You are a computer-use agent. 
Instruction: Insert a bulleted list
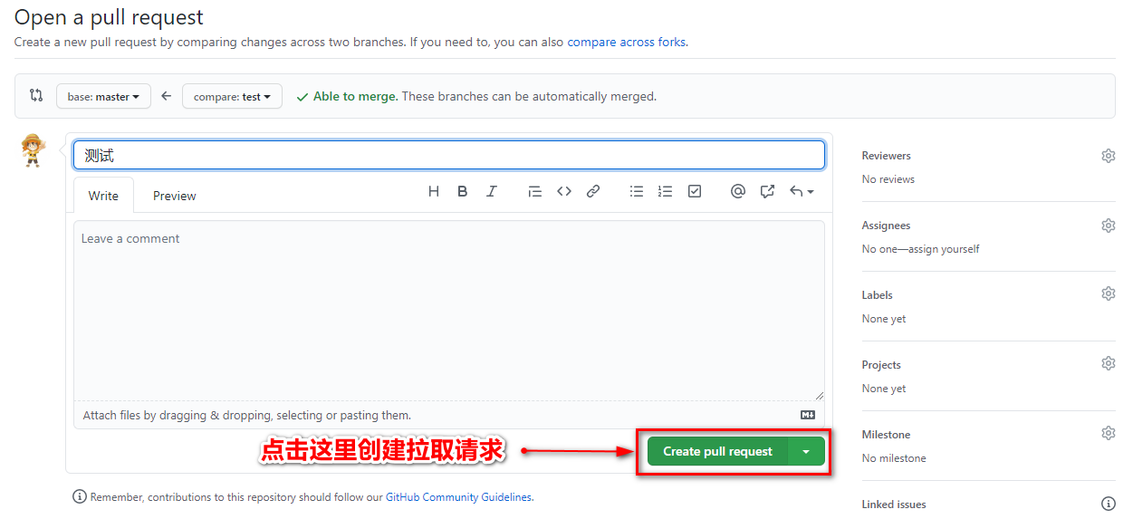[x=637, y=191]
